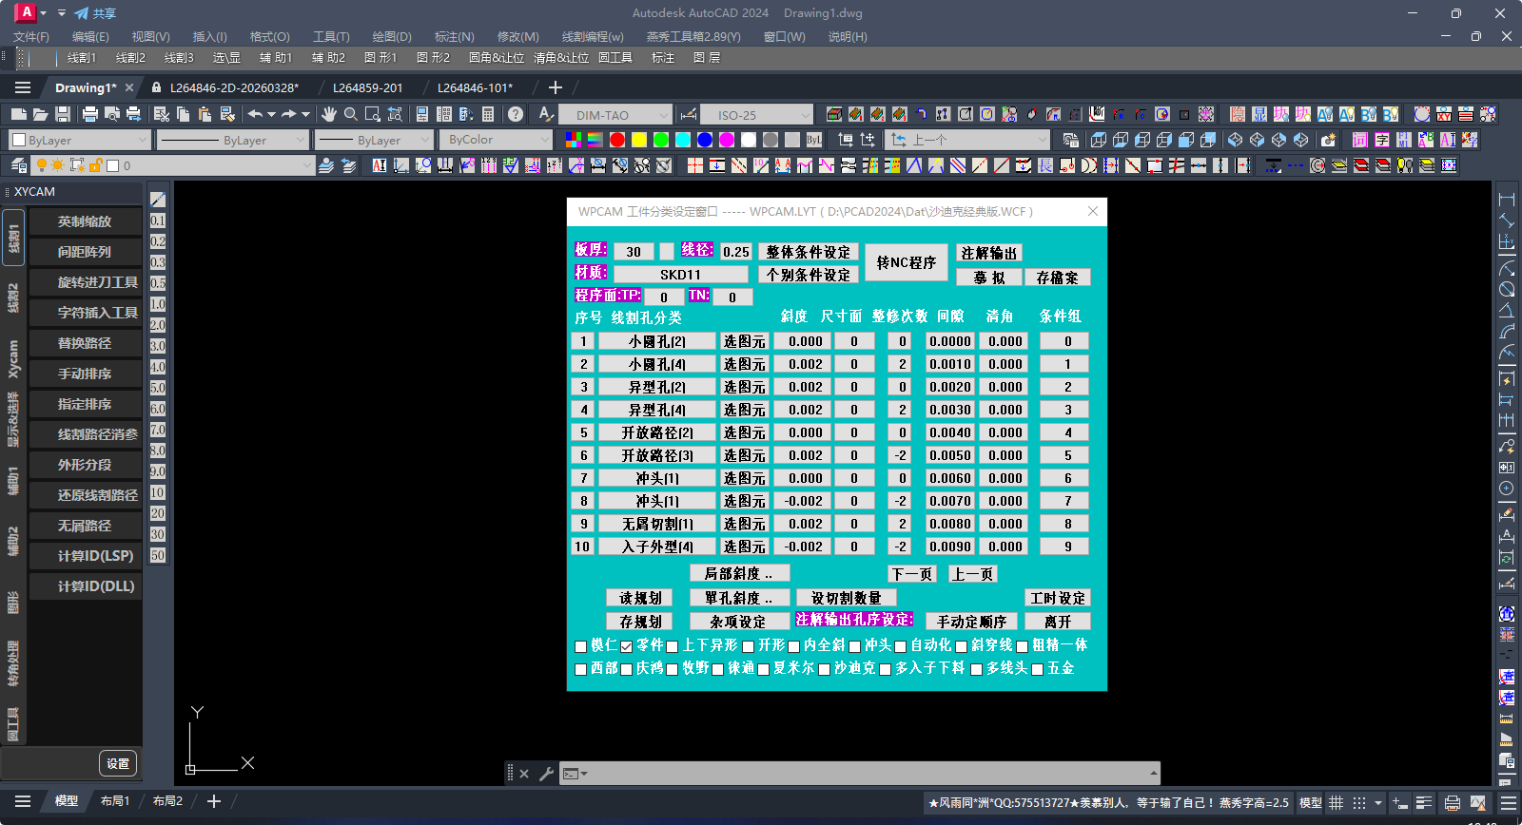Open the ByLayer color dropdown
Image resolution: width=1522 pixels, height=825 pixels.
[80, 140]
